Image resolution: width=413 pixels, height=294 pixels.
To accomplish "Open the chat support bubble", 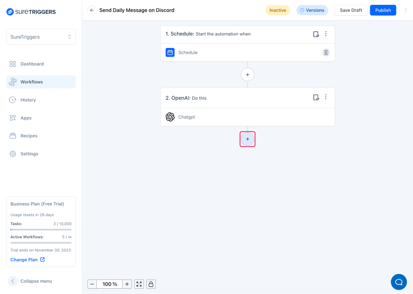I will (398, 282).
